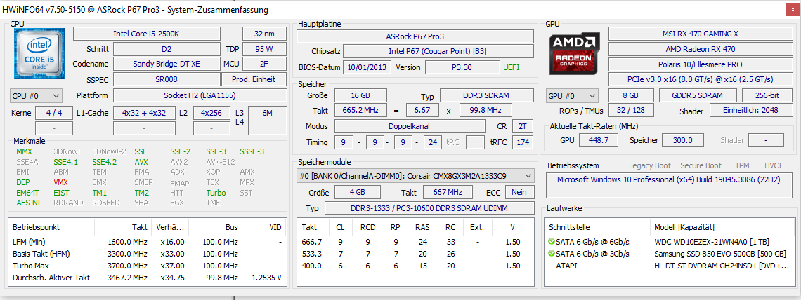Click the Prod. Einheit field
This screenshot has height=300, width=801.
click(254, 79)
